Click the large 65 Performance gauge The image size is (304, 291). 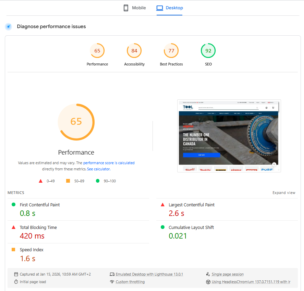click(x=76, y=122)
